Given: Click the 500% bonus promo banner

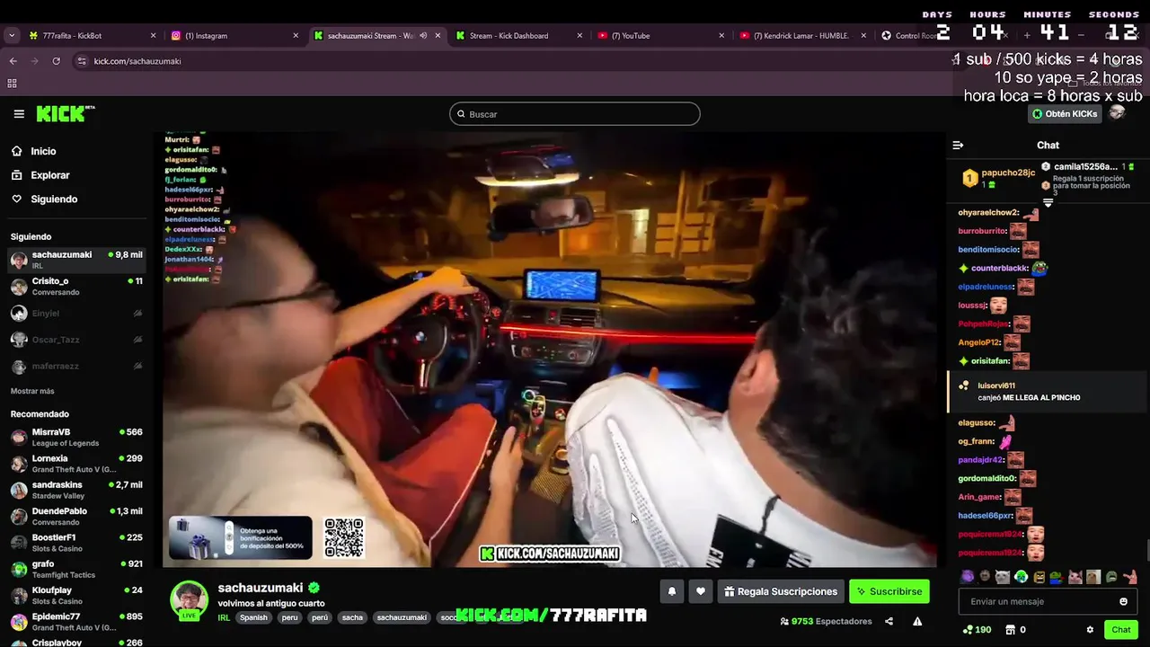Looking at the screenshot, I should pos(241,537).
